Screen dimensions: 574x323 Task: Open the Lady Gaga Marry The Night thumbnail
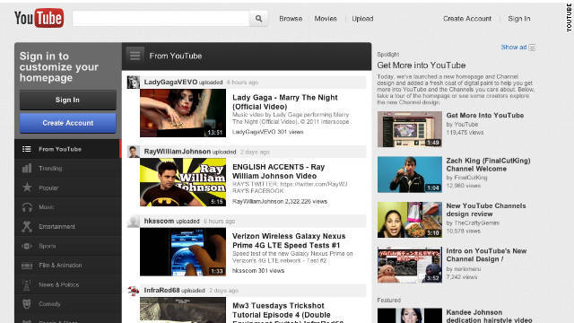click(183, 113)
